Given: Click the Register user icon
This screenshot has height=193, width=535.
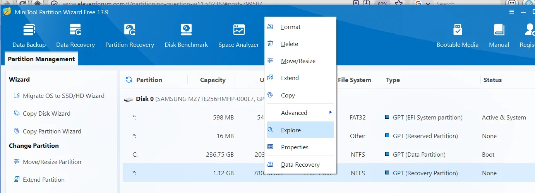Looking at the screenshot, I should click(x=530, y=30).
